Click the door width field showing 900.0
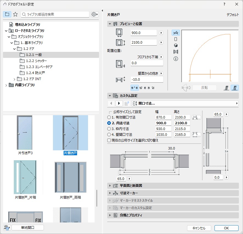The image size is (243, 234). pos(144,33)
